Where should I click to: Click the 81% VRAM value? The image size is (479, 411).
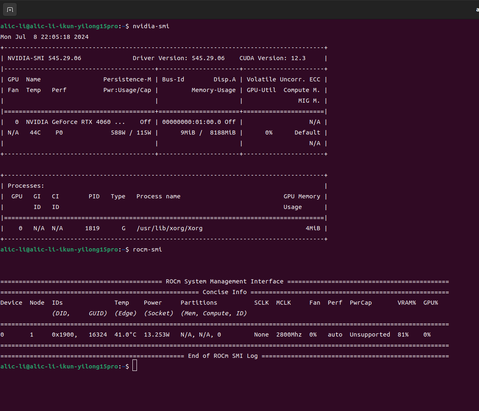[x=403, y=335]
